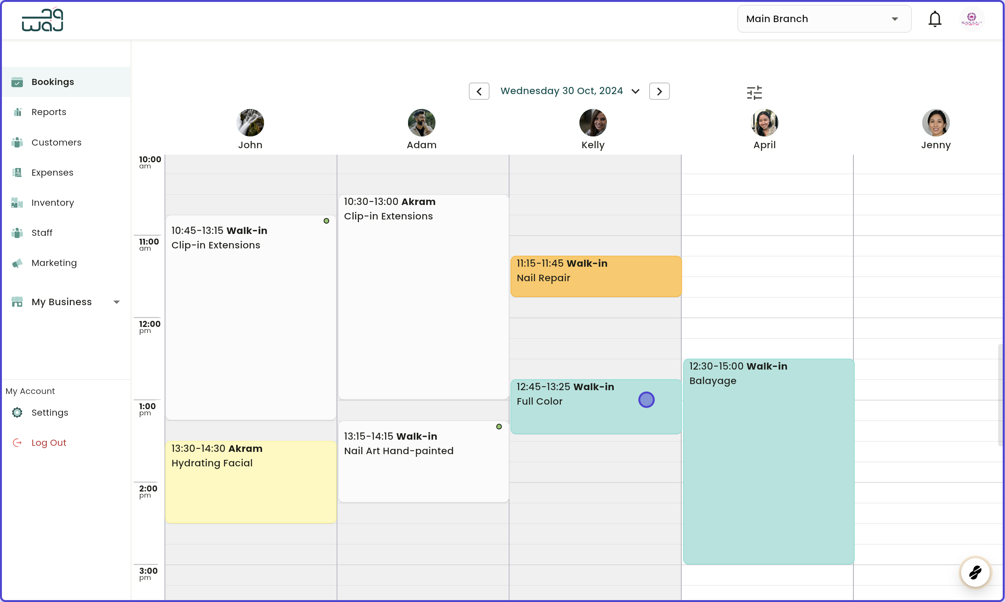Go back to the previous day
This screenshot has height=602, width=1005.
click(479, 91)
